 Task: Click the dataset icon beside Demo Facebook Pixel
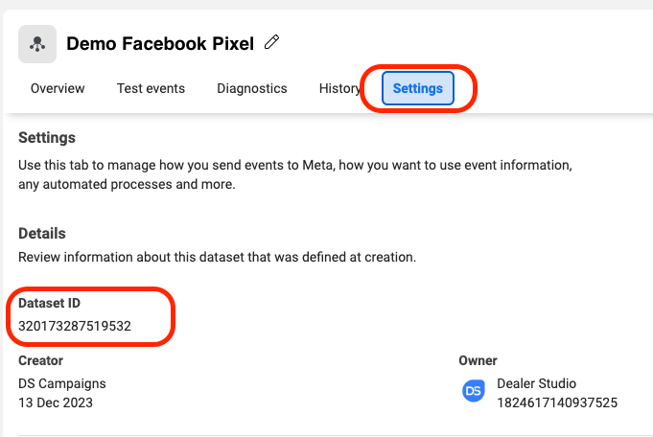tap(37, 44)
